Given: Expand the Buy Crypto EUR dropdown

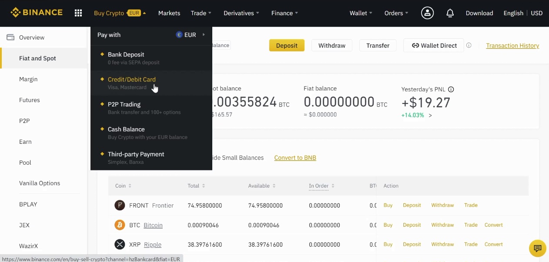Looking at the screenshot, I should 120,13.
